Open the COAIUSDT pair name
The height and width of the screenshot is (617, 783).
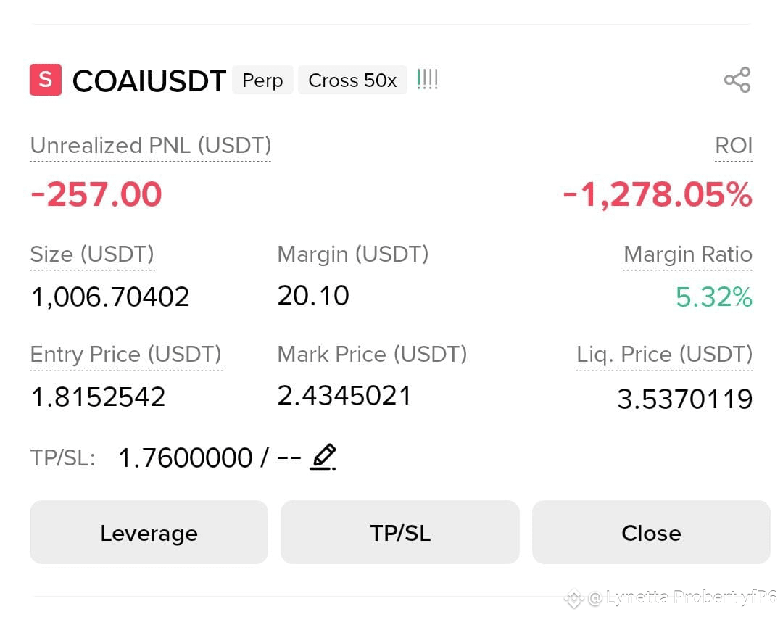pyautogui.click(x=149, y=81)
